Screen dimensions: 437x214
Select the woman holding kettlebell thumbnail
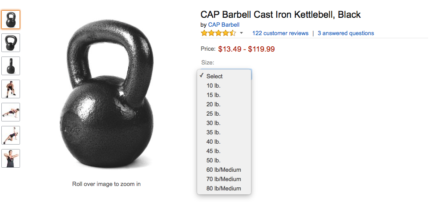(11, 158)
